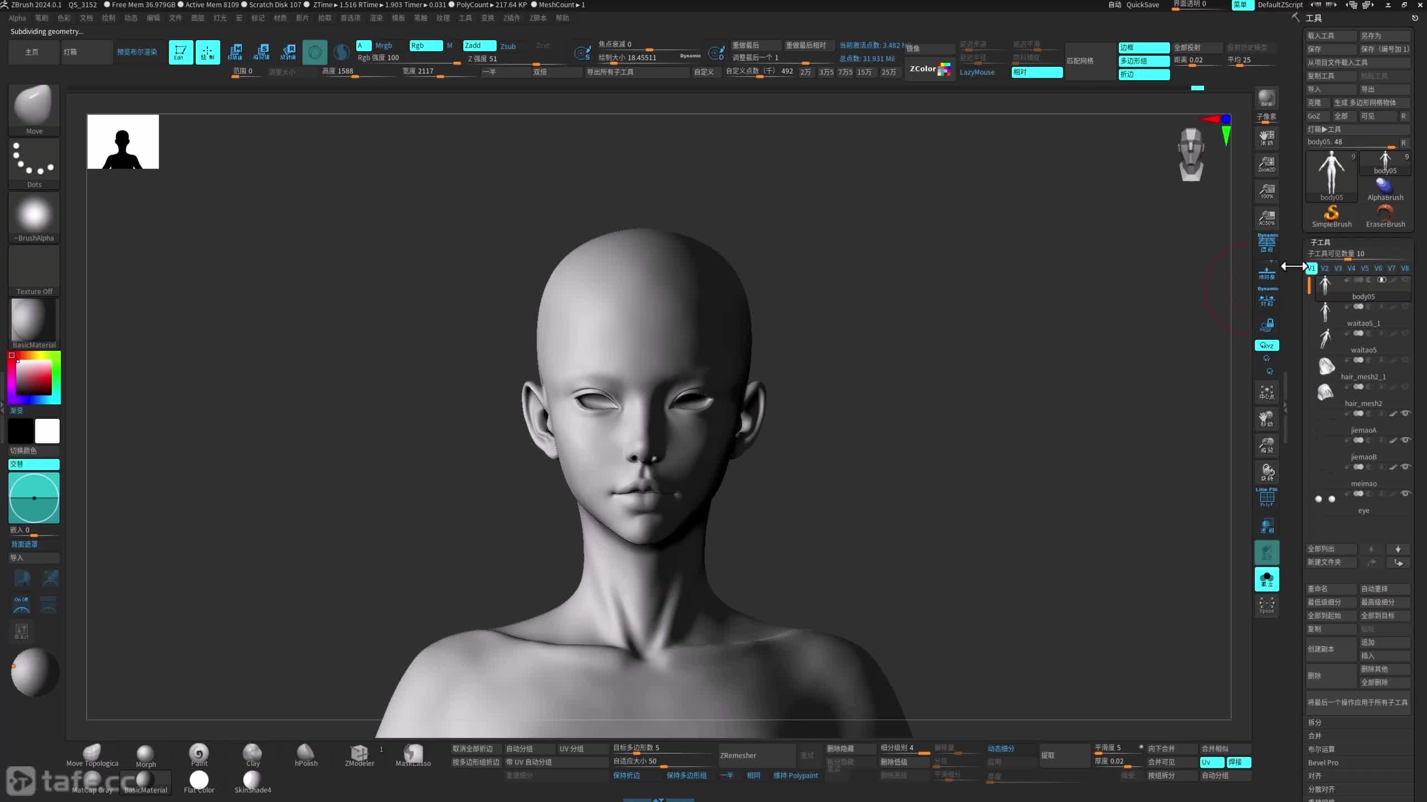
Task: Click the 100% actual size icon
Action: point(1266,190)
